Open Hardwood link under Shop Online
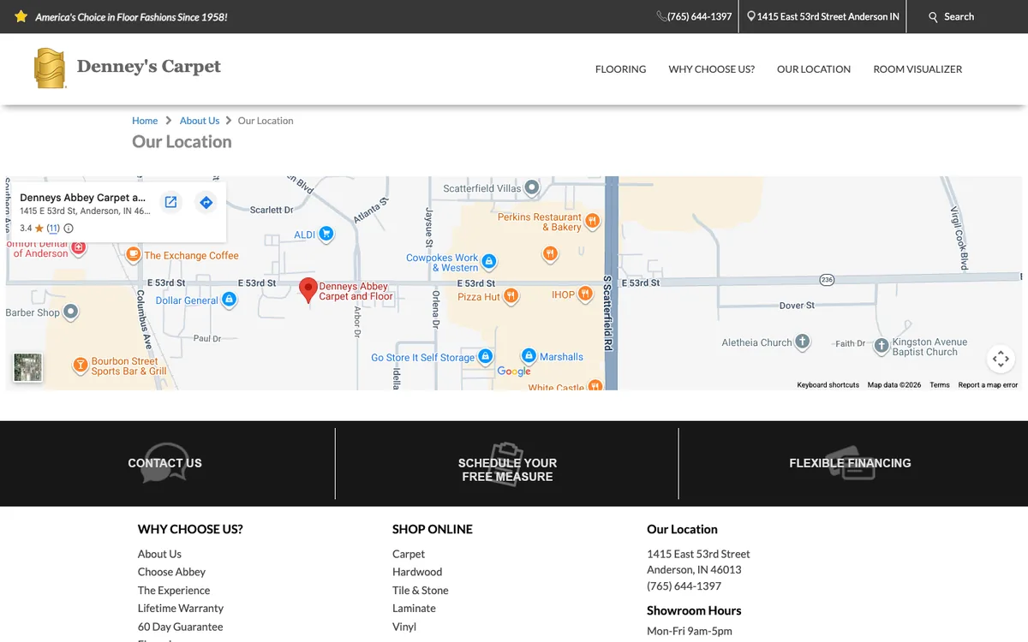 coord(417,572)
